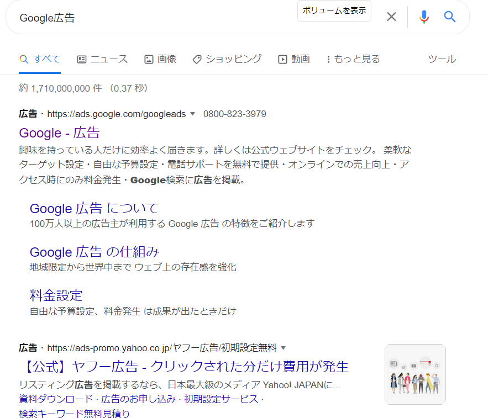Click the result count 約 1,710,000,000 件
This screenshot has height=418, width=488.
point(60,88)
